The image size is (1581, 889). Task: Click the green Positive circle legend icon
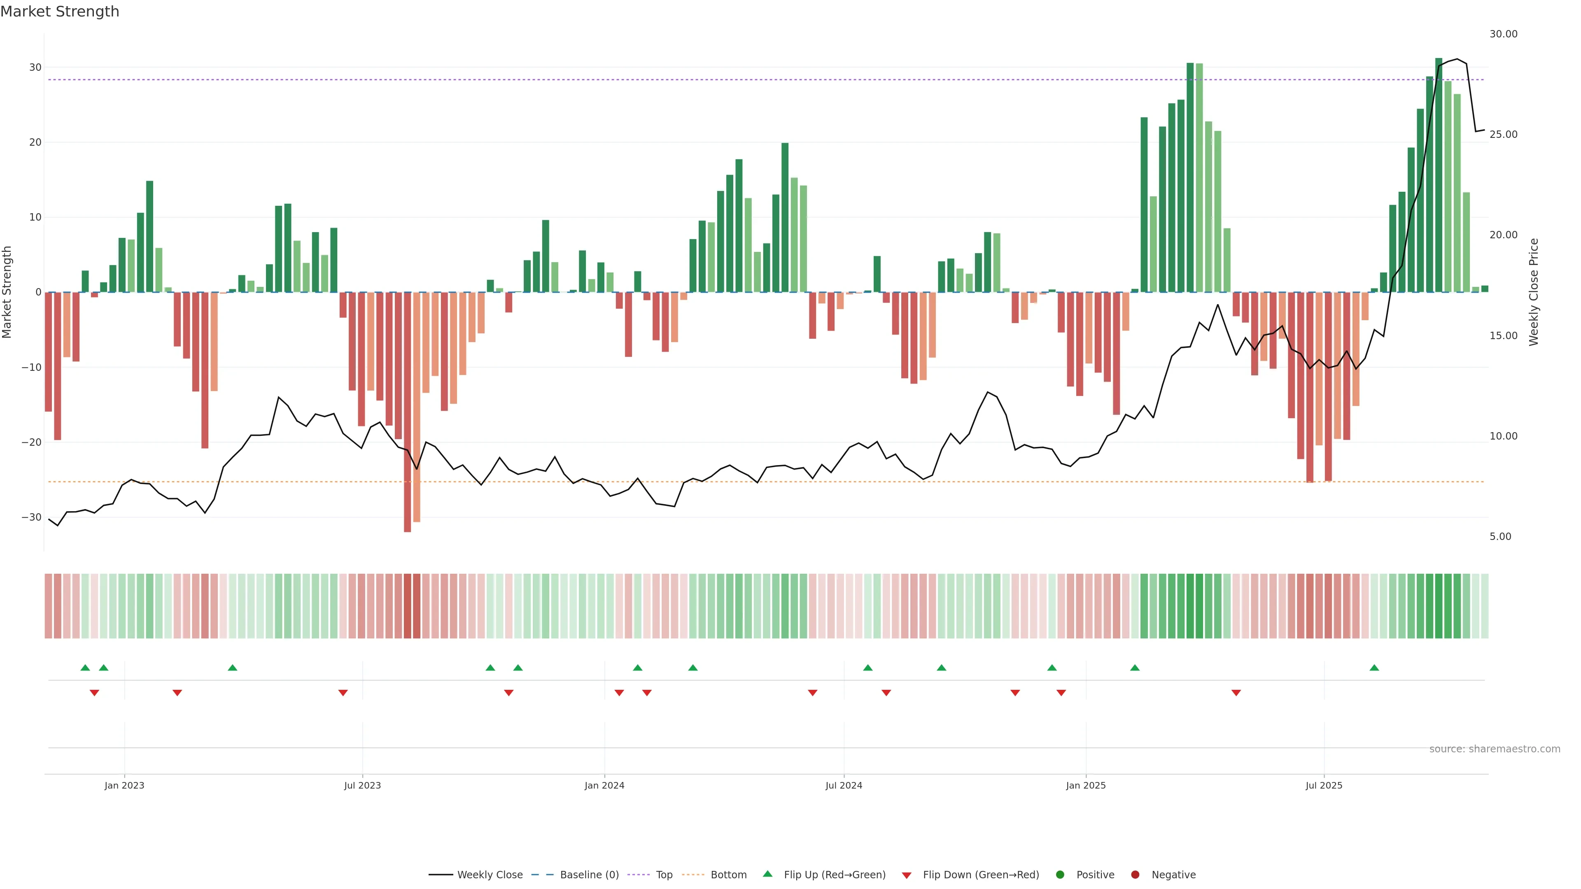click(x=1060, y=875)
